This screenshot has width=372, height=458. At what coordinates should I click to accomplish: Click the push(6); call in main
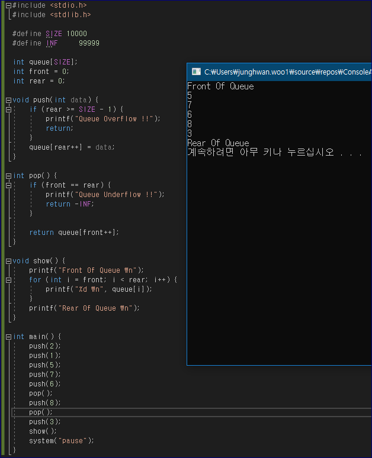(45, 384)
